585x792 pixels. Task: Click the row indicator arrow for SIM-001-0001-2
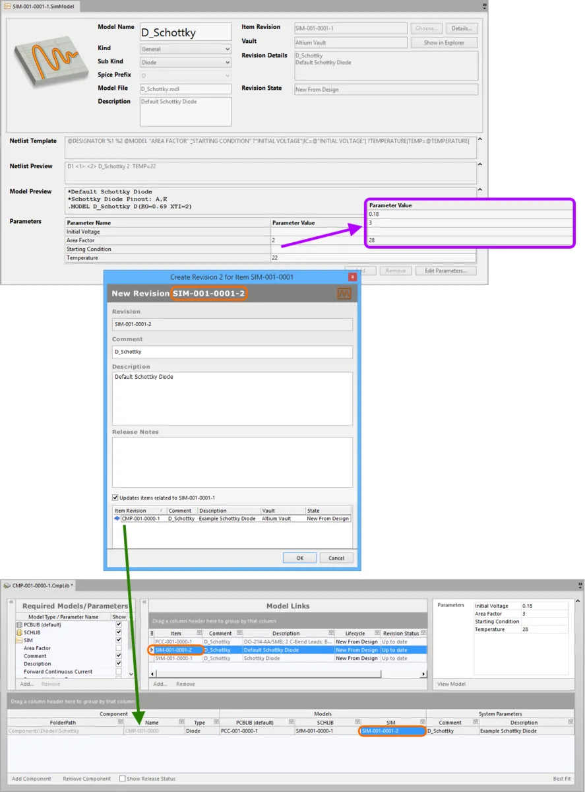click(152, 650)
